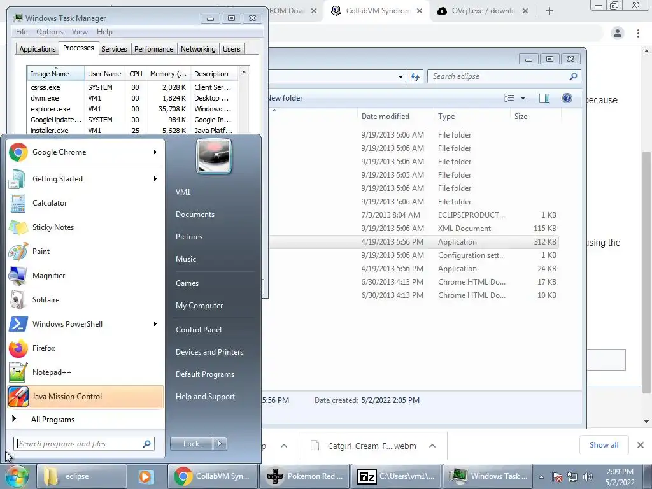Click the volume speaker tray icon

click(x=588, y=477)
